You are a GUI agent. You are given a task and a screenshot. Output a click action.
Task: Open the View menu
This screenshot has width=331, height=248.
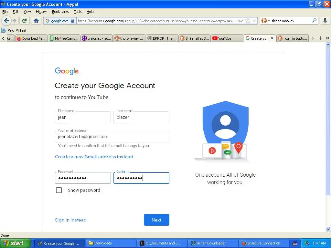(x=27, y=12)
